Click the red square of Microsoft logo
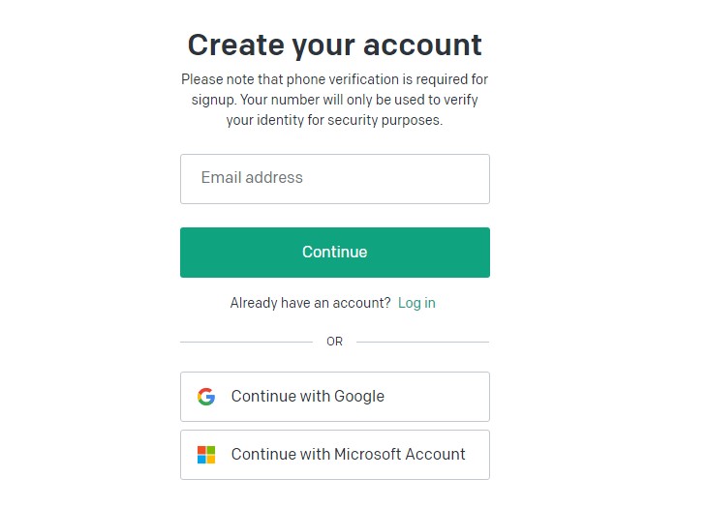 point(201,450)
